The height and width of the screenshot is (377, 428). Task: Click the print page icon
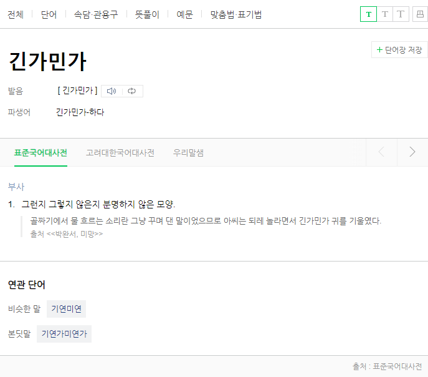[420, 14]
